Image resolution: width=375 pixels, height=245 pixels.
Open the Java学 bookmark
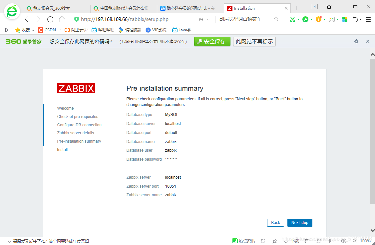[x=182, y=30]
